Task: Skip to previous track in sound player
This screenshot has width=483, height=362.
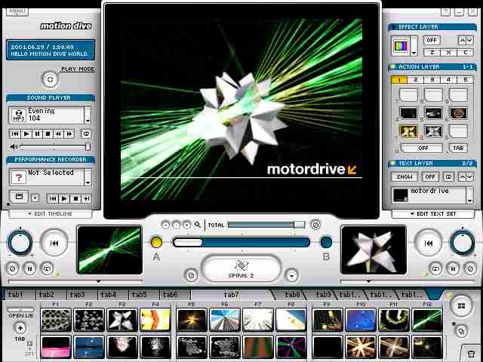Action: (x=15, y=134)
